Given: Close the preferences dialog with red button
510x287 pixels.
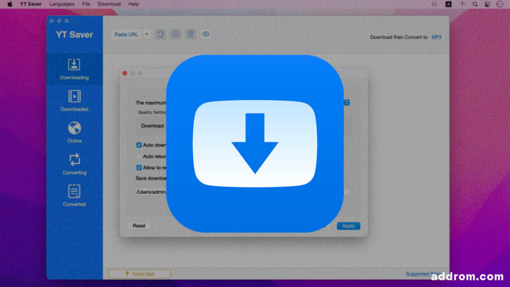Looking at the screenshot, I should coord(125,73).
